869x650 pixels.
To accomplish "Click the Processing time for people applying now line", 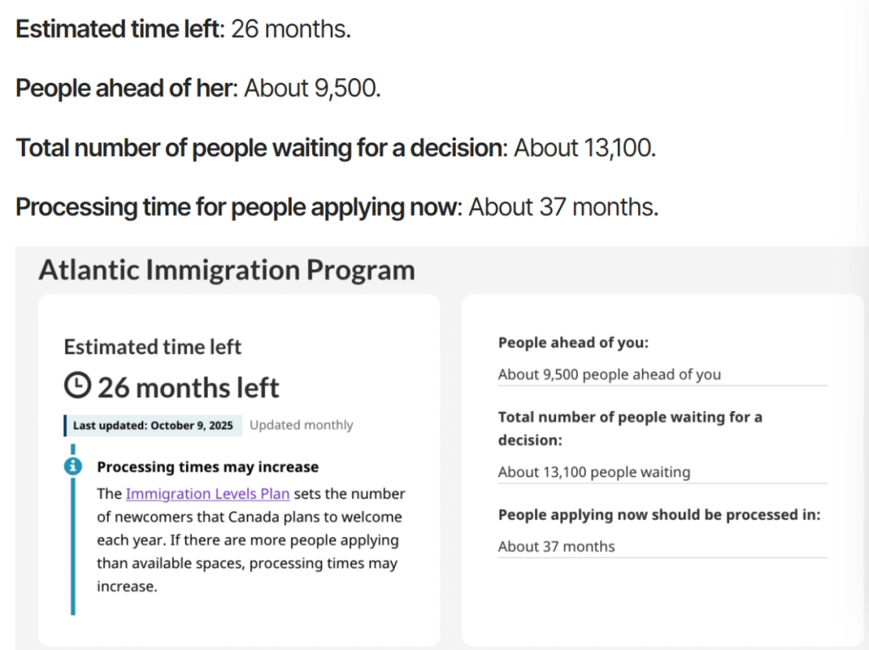I will (x=336, y=208).
